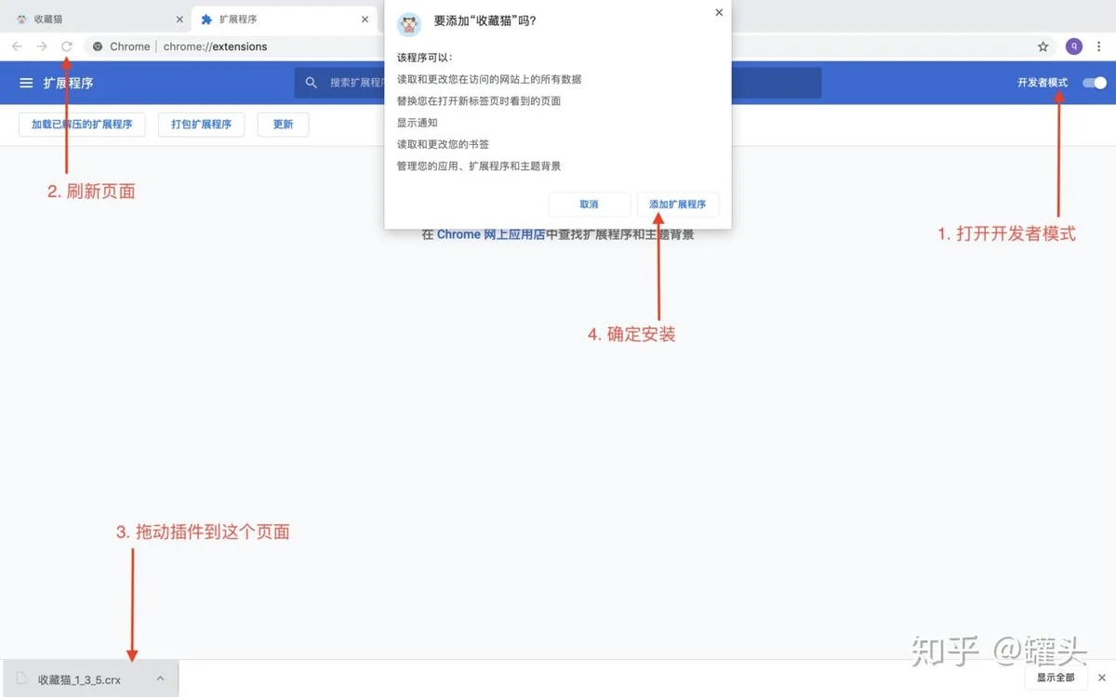Cancel the dialog with 取消
1116x697 pixels.
(589, 204)
